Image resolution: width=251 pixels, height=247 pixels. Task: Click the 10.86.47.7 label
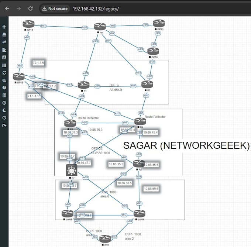tap(84, 163)
